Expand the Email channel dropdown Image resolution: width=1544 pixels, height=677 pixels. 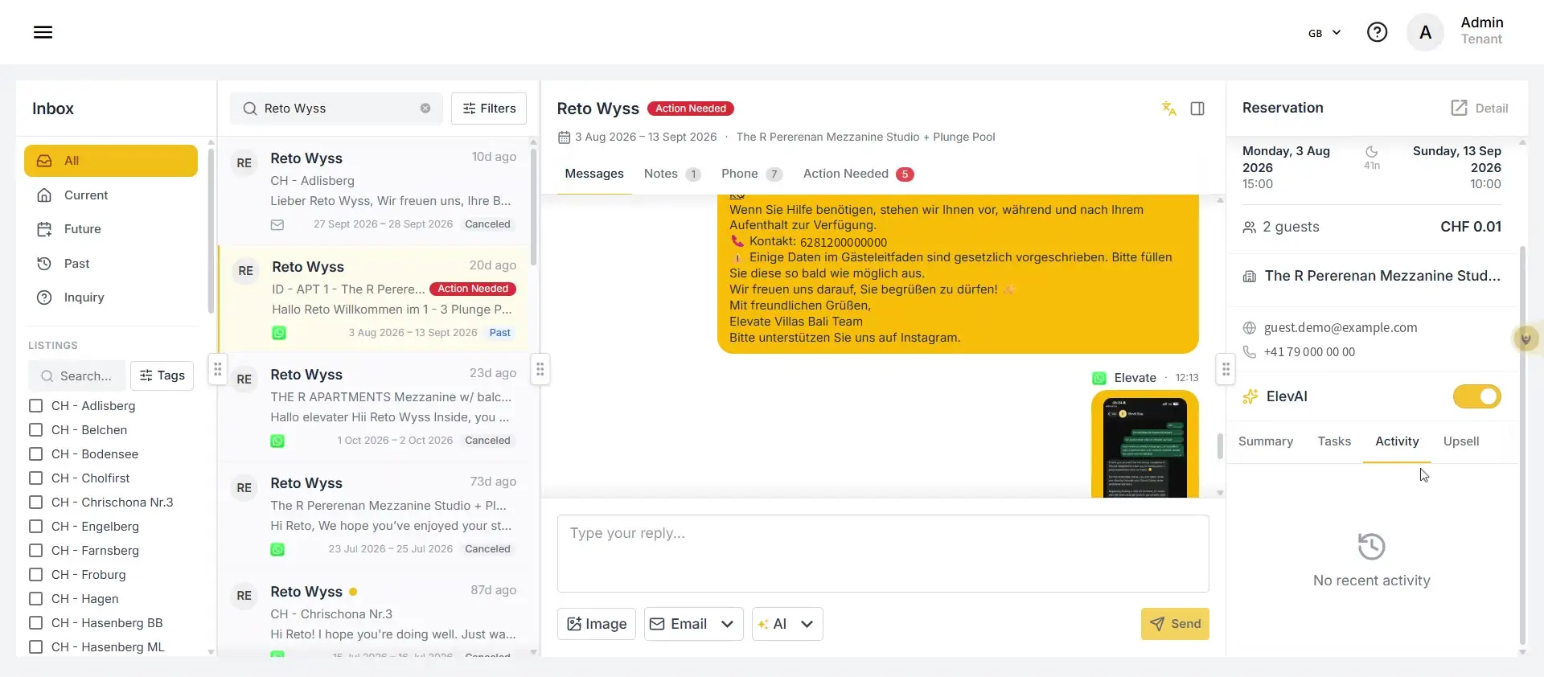pyautogui.click(x=727, y=624)
